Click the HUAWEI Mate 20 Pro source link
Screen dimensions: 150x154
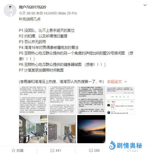coord(60,13)
